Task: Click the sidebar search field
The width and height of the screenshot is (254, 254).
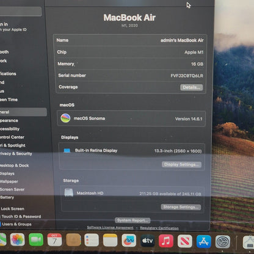Action: pos(21,12)
